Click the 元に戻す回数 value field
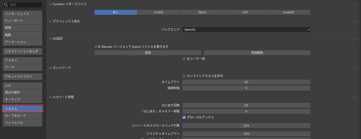361x139 pixels. (x=246, y=105)
